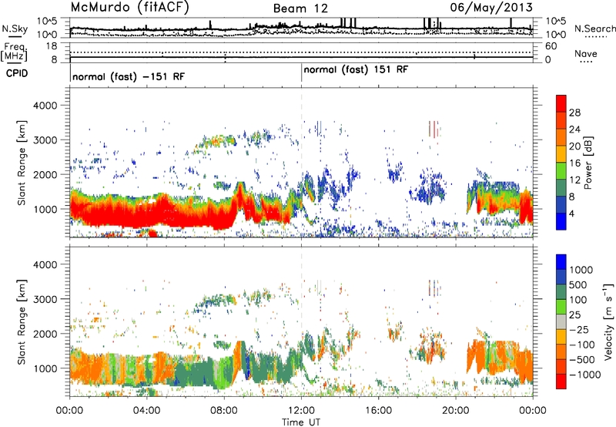Click the 1000 tick on velocity panel axis

click(45, 368)
